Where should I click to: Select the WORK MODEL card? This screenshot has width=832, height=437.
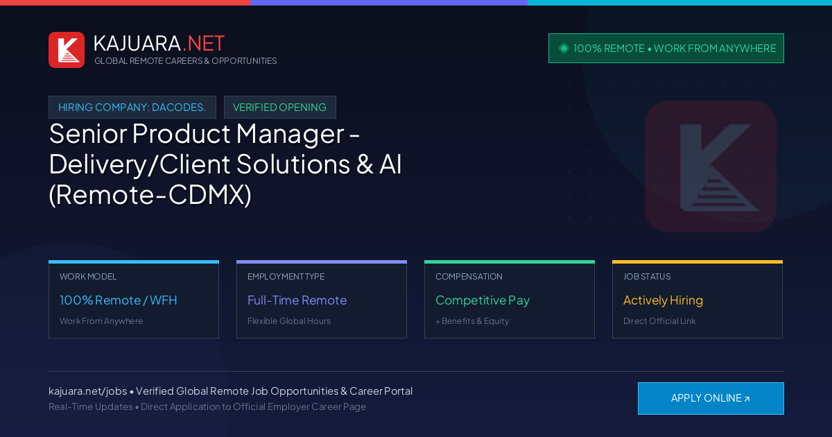coord(134,300)
